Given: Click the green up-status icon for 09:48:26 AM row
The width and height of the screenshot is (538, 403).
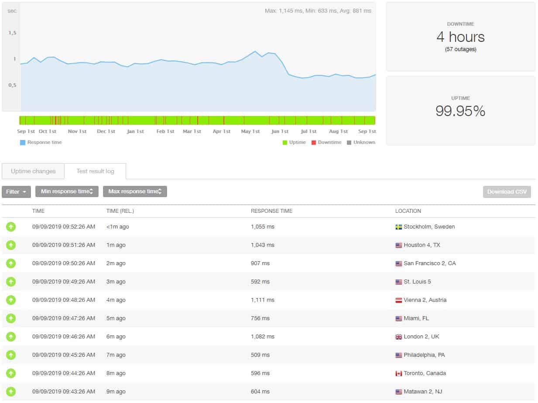Looking at the screenshot, I should point(11,300).
